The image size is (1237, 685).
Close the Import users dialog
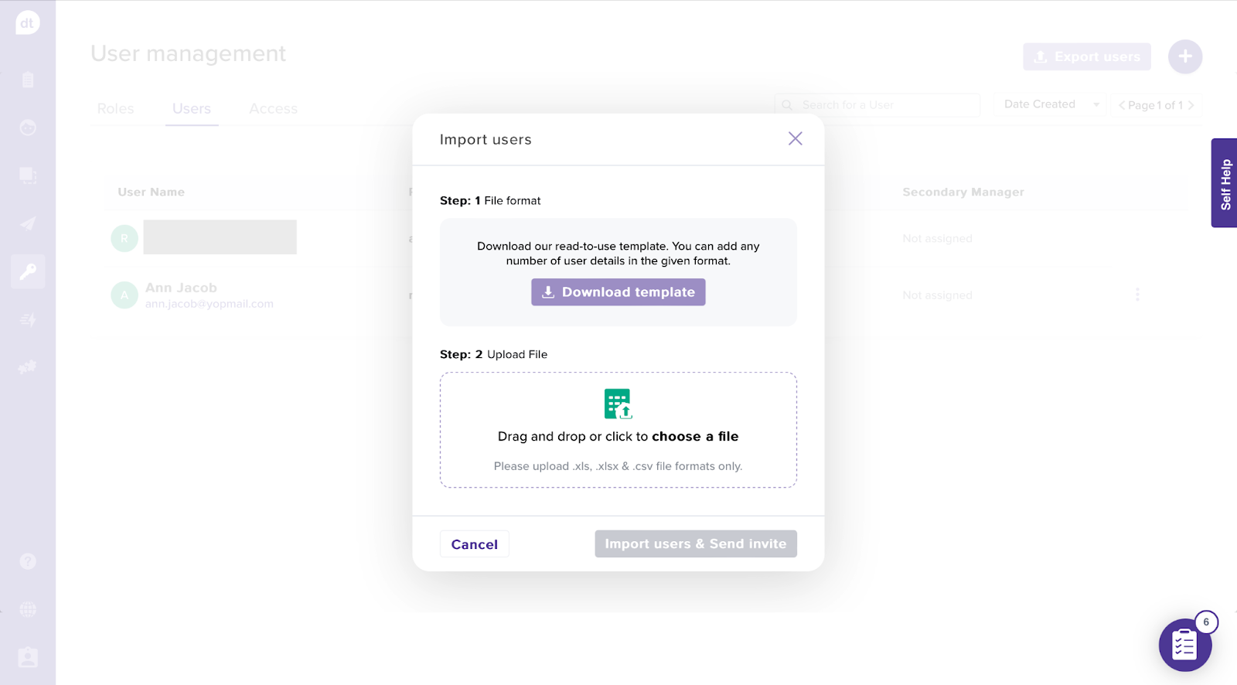click(795, 138)
